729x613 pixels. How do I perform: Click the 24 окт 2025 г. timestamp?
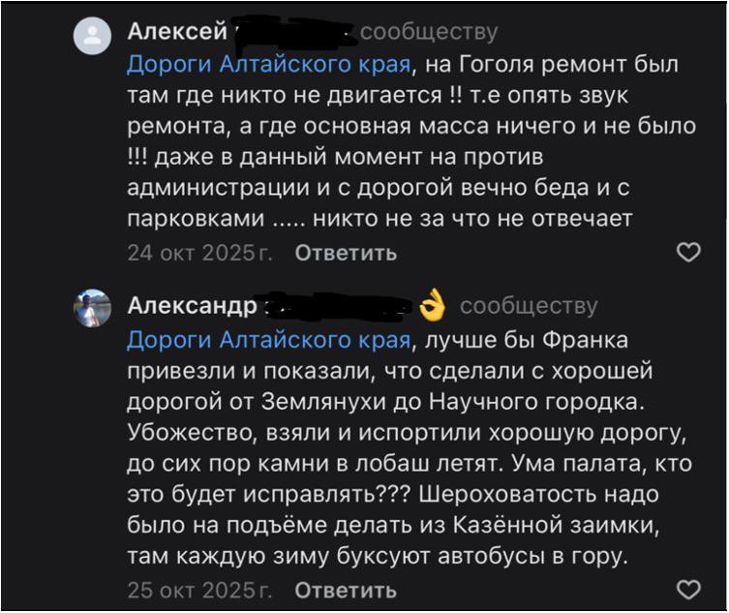click(200, 253)
